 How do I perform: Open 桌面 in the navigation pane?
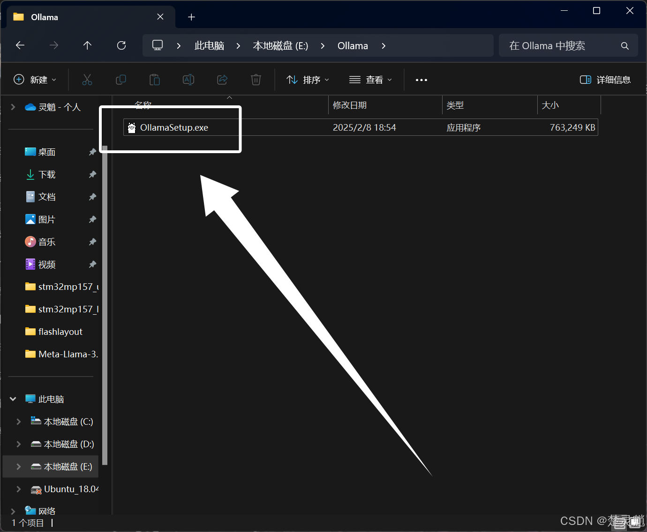[47, 152]
